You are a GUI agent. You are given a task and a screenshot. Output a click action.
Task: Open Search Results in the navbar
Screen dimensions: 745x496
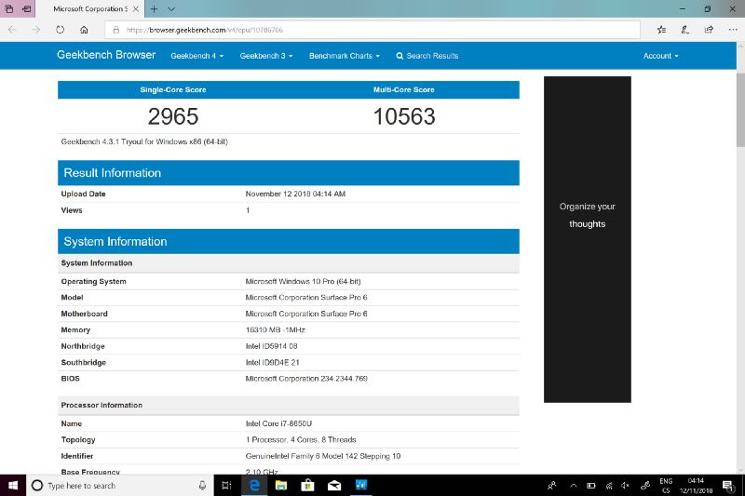pos(427,56)
